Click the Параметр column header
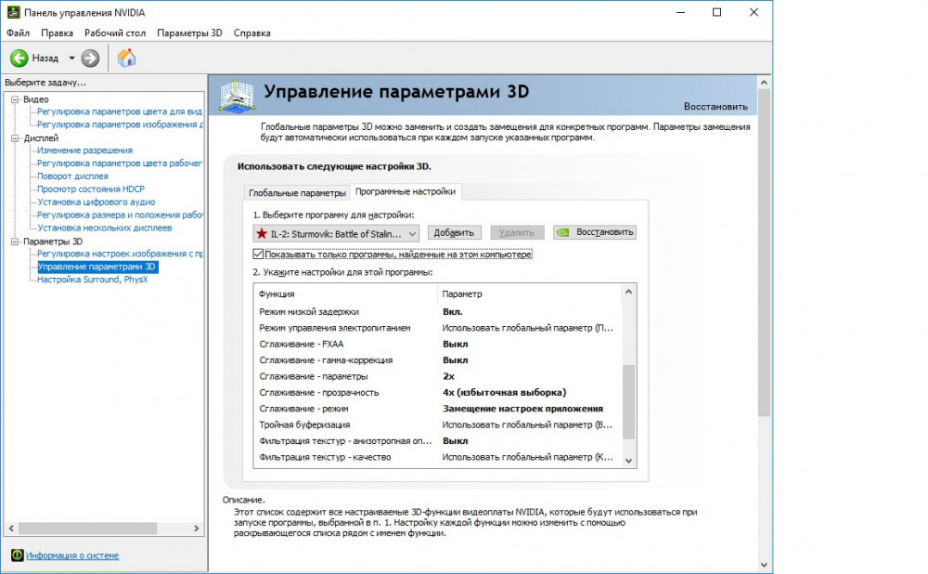The height and width of the screenshot is (574, 928). [x=530, y=294]
